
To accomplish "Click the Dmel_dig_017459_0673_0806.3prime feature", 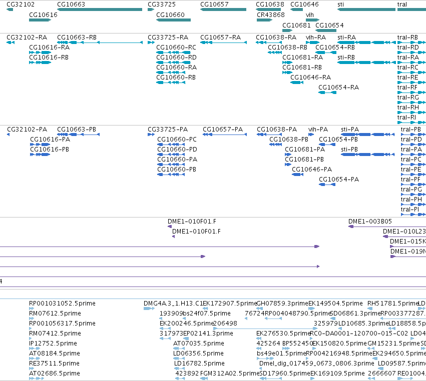I will [x=260, y=368].
